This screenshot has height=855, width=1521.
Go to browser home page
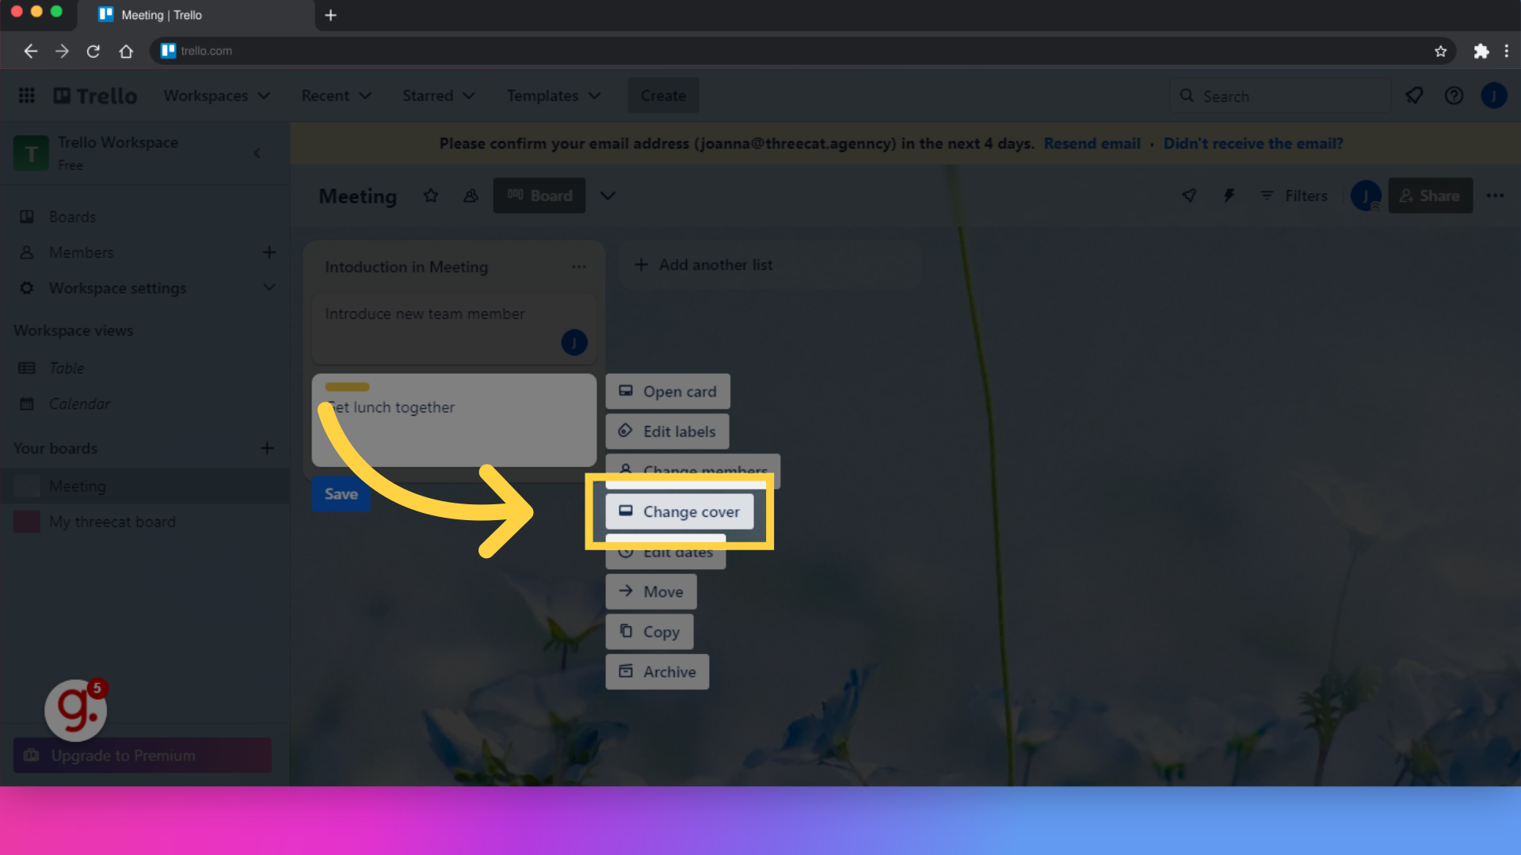126,51
